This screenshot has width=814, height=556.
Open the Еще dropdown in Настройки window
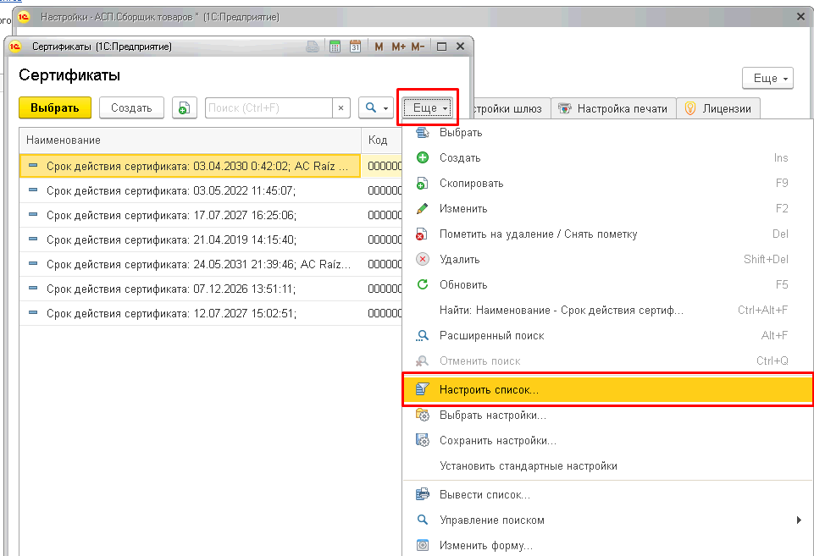point(767,79)
